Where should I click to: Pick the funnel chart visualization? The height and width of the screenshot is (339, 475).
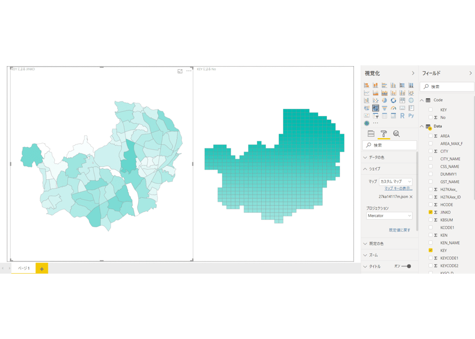(385, 108)
